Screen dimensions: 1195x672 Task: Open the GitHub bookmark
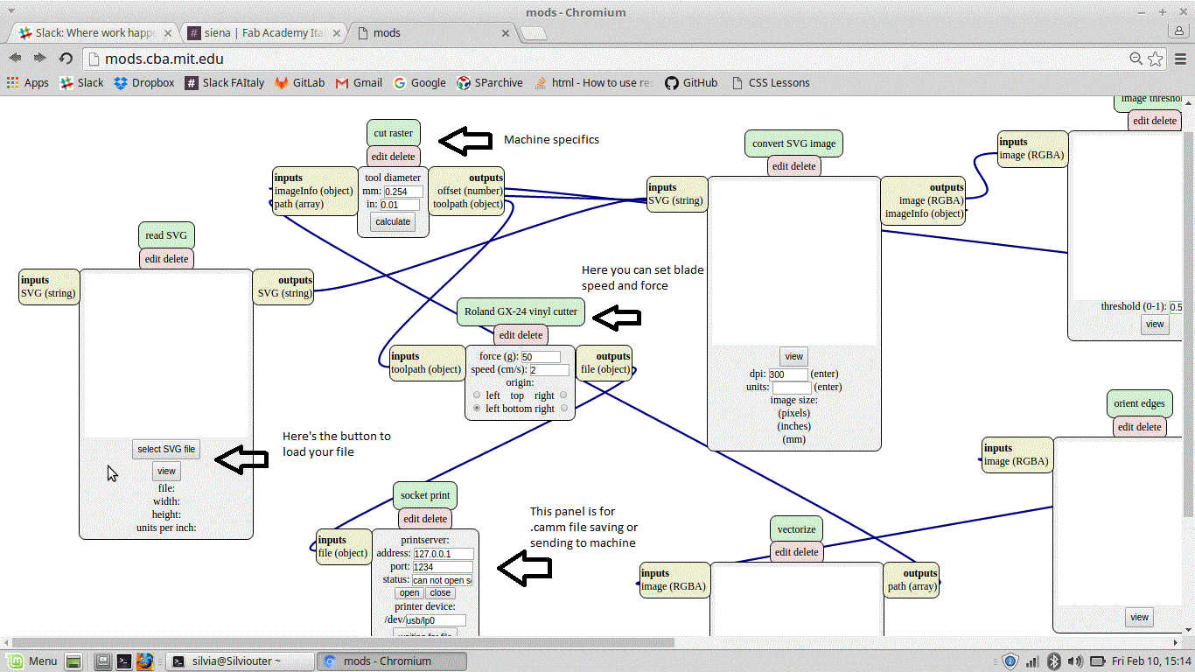(691, 83)
